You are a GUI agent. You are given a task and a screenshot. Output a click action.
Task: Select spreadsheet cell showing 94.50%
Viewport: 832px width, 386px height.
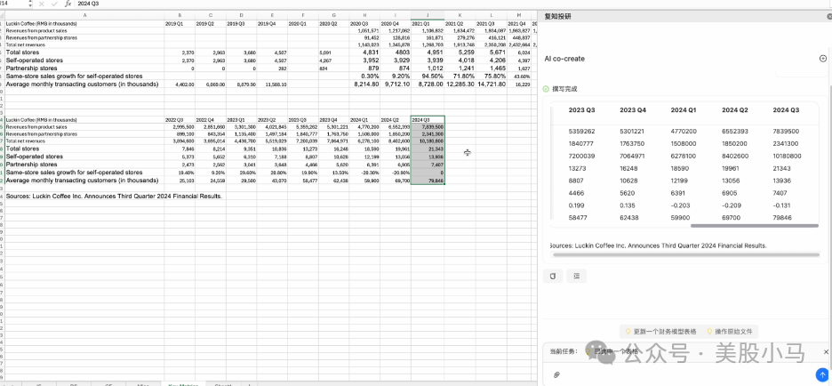[428, 76]
